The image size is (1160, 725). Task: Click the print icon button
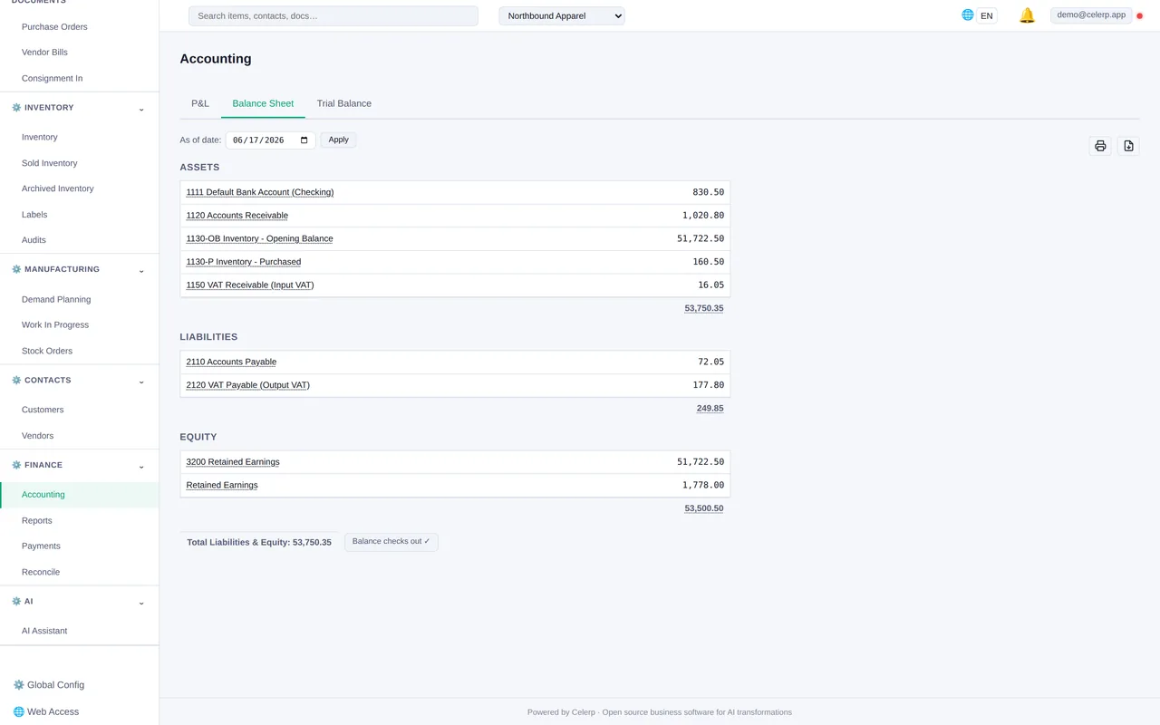tap(1100, 146)
